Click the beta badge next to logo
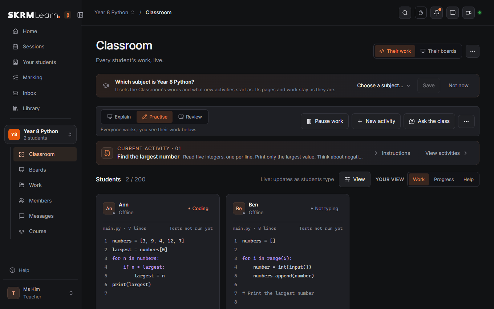Image resolution: width=494 pixels, height=309 pixels. (68, 15)
